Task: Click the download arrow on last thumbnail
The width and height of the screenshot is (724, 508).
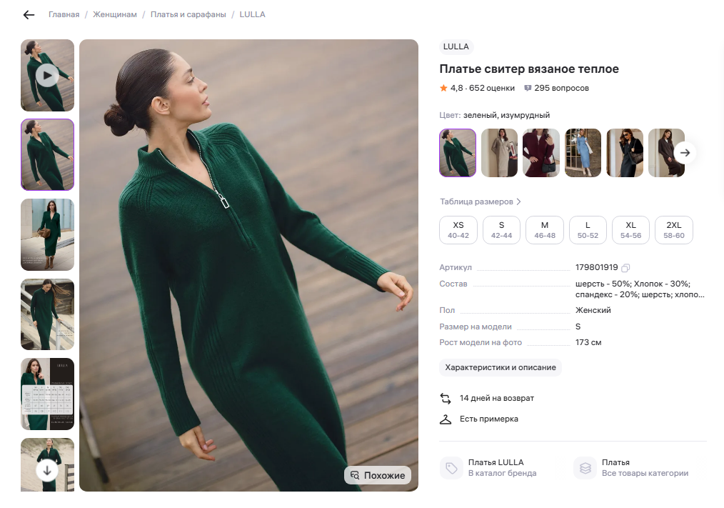Action: pyautogui.click(x=47, y=469)
